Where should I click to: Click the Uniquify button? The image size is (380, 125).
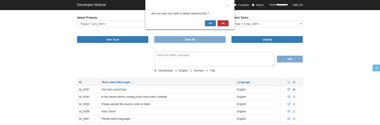tap(267, 39)
